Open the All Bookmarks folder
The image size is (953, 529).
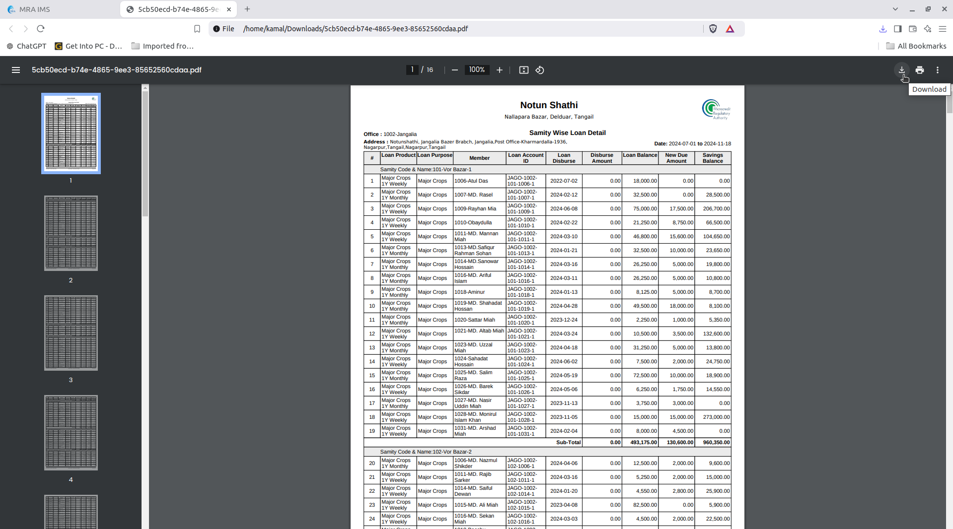[916, 46]
